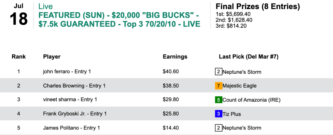
Task: Click the Final Prizes (8 Entries) heading
Action: (257, 6)
